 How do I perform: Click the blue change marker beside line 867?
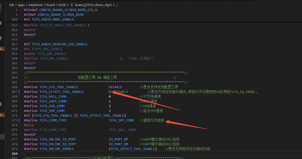tap(19, 92)
